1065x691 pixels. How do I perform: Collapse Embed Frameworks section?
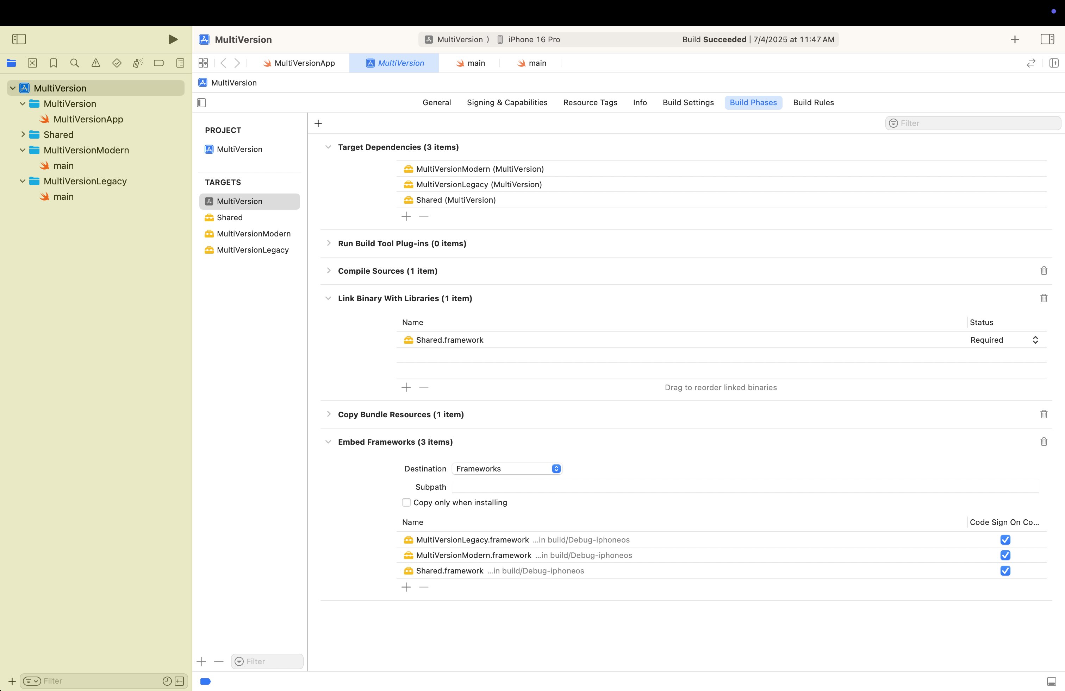(328, 442)
